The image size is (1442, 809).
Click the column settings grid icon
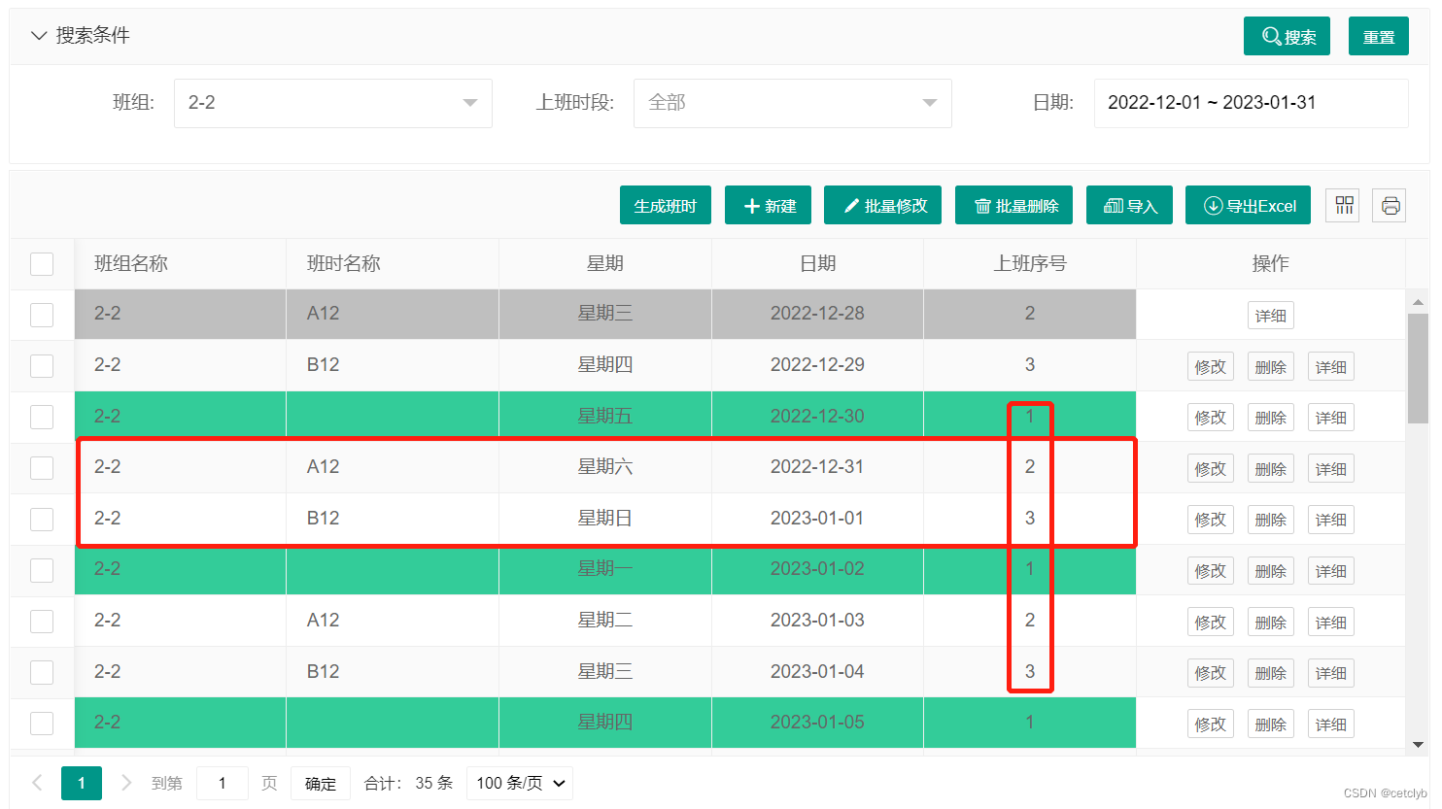pos(1344,205)
